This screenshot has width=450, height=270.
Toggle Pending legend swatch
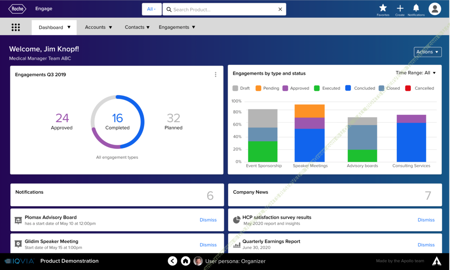(258, 88)
